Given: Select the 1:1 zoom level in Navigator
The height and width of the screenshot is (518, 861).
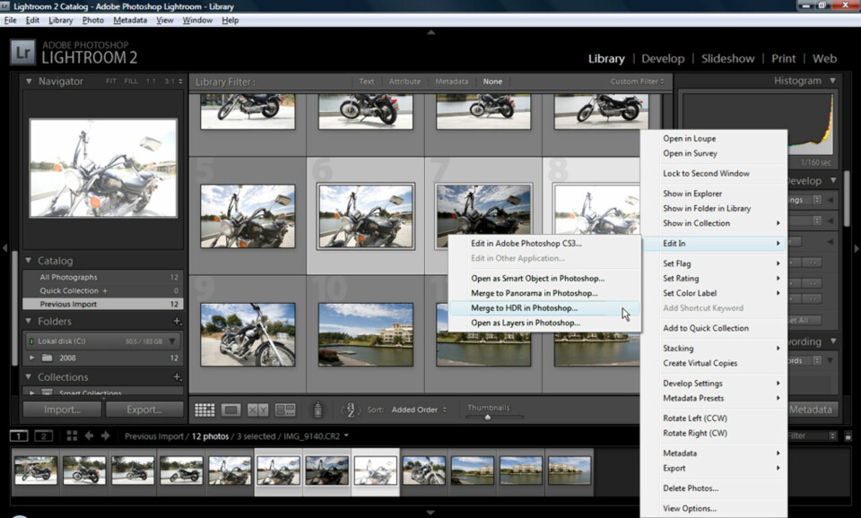Looking at the screenshot, I should tap(151, 82).
